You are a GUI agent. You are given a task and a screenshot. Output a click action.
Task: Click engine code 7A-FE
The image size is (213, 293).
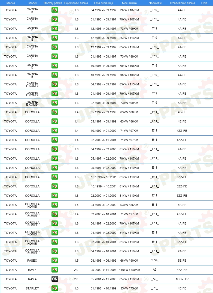182,251
